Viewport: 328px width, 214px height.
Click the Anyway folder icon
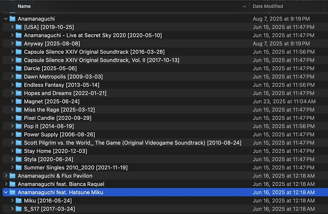(19, 44)
